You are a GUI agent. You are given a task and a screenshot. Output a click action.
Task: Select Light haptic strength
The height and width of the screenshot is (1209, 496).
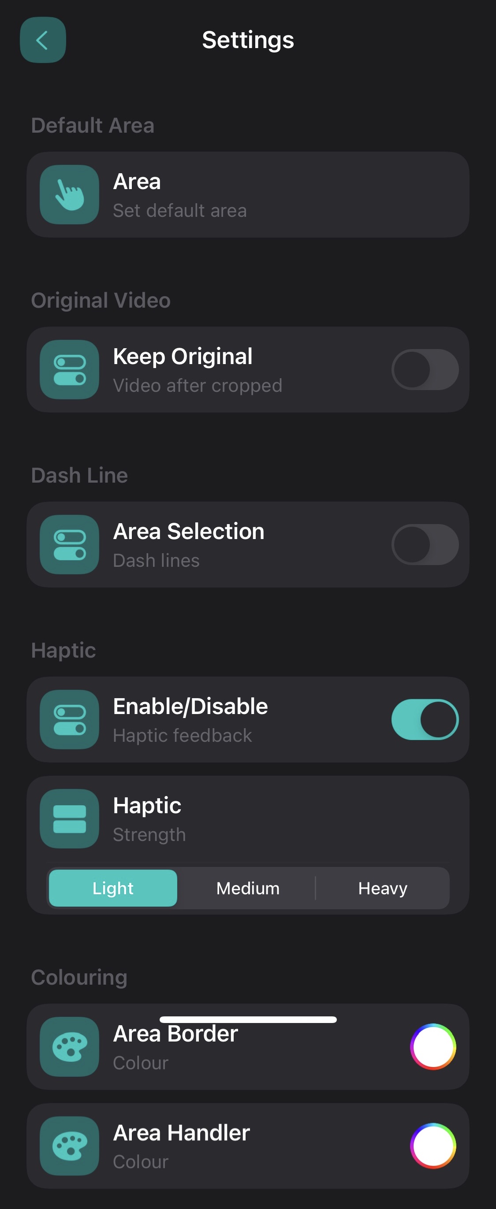point(113,888)
